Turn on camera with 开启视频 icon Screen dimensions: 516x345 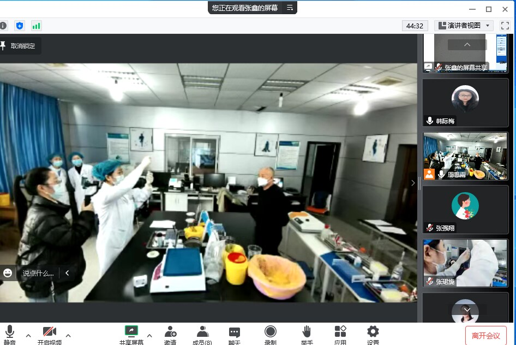(49, 331)
